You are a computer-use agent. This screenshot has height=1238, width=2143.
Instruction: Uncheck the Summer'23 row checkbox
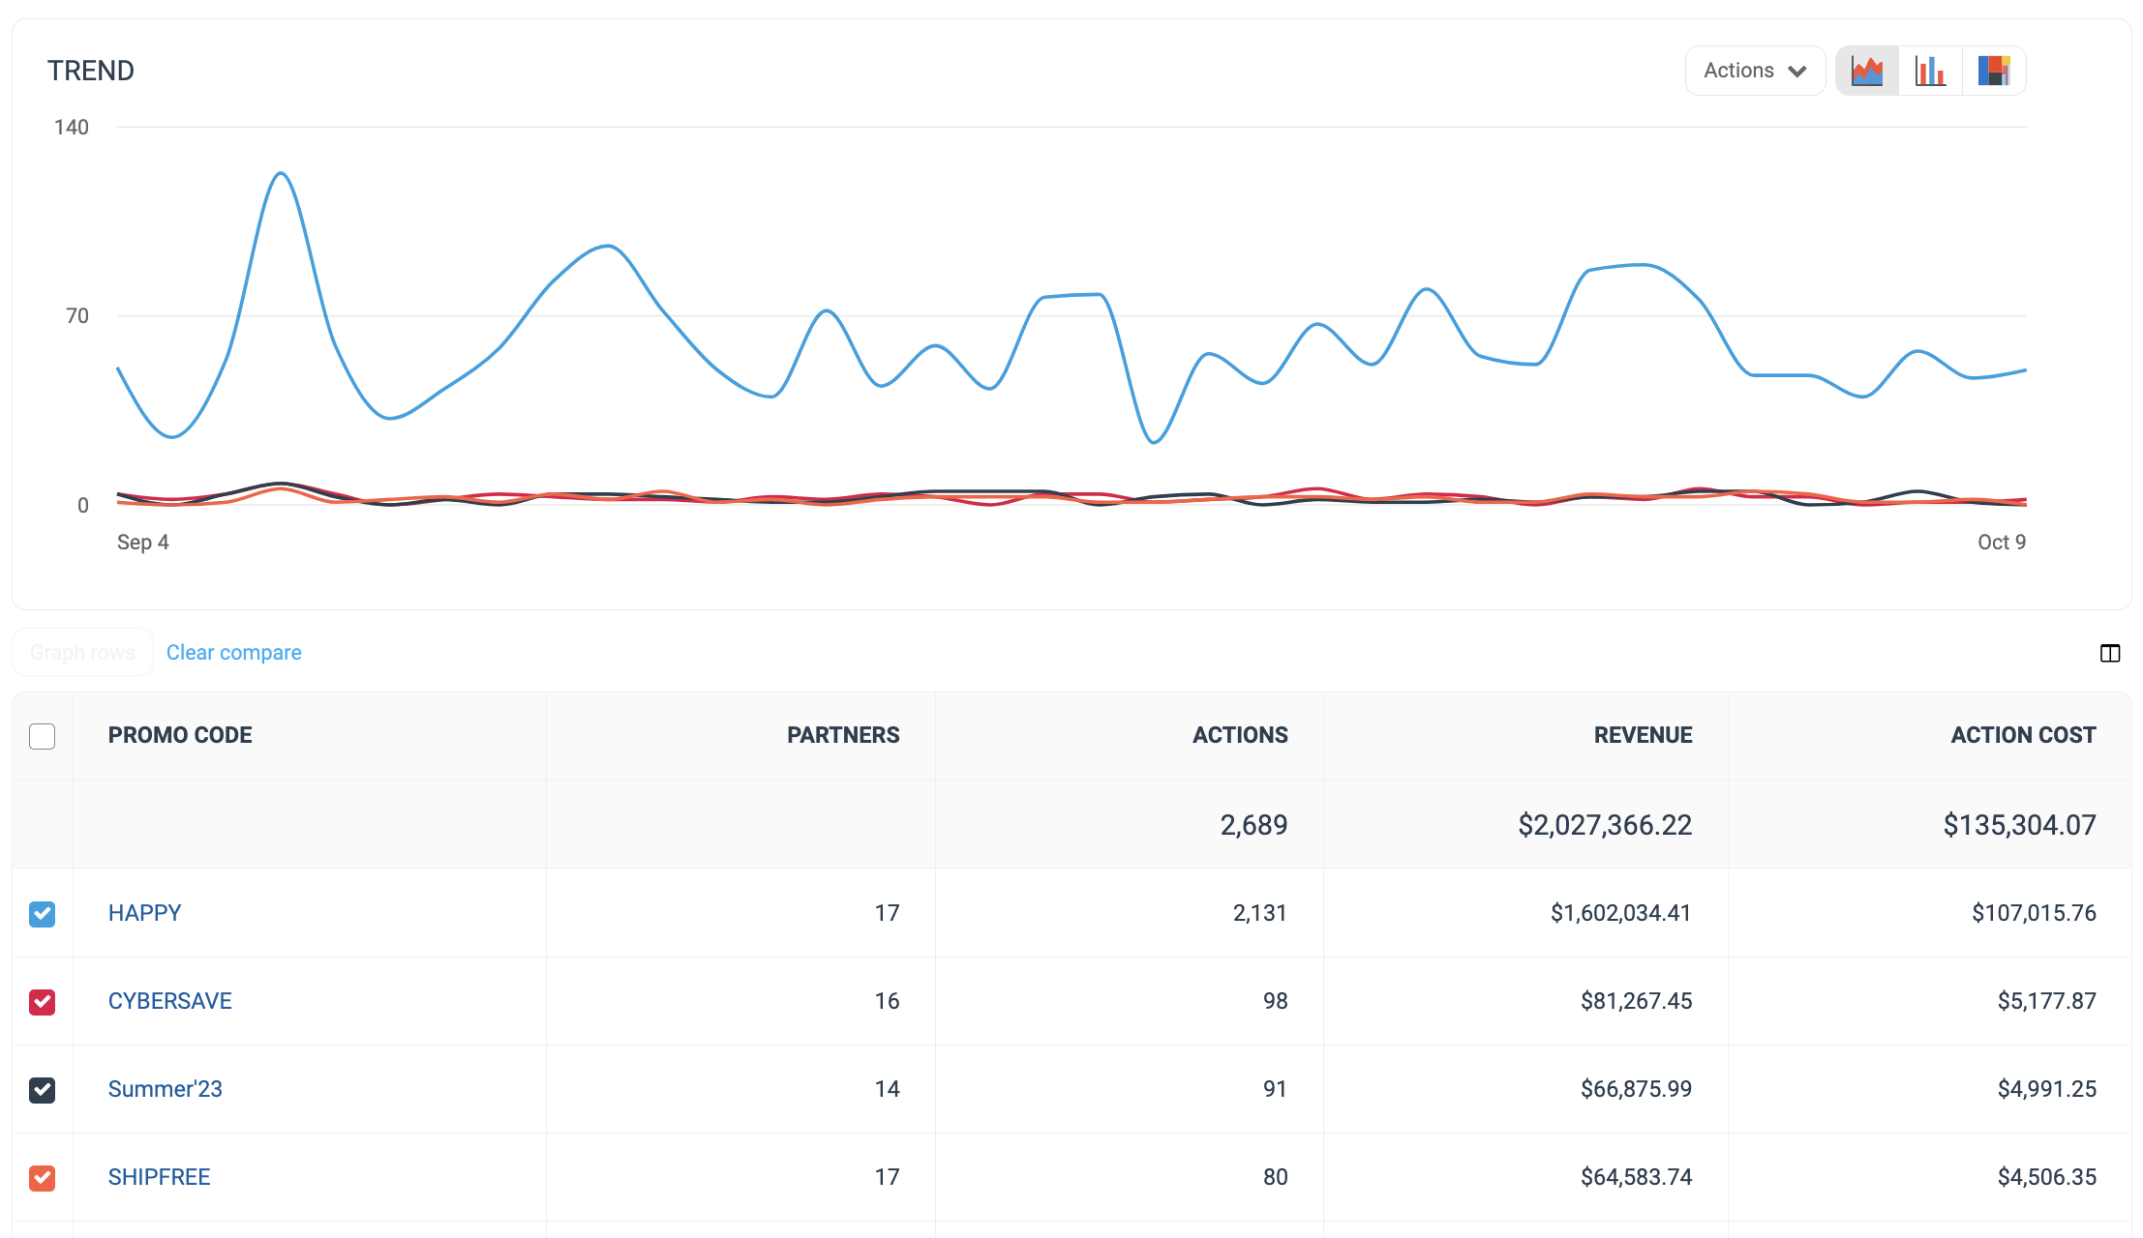click(x=43, y=1090)
